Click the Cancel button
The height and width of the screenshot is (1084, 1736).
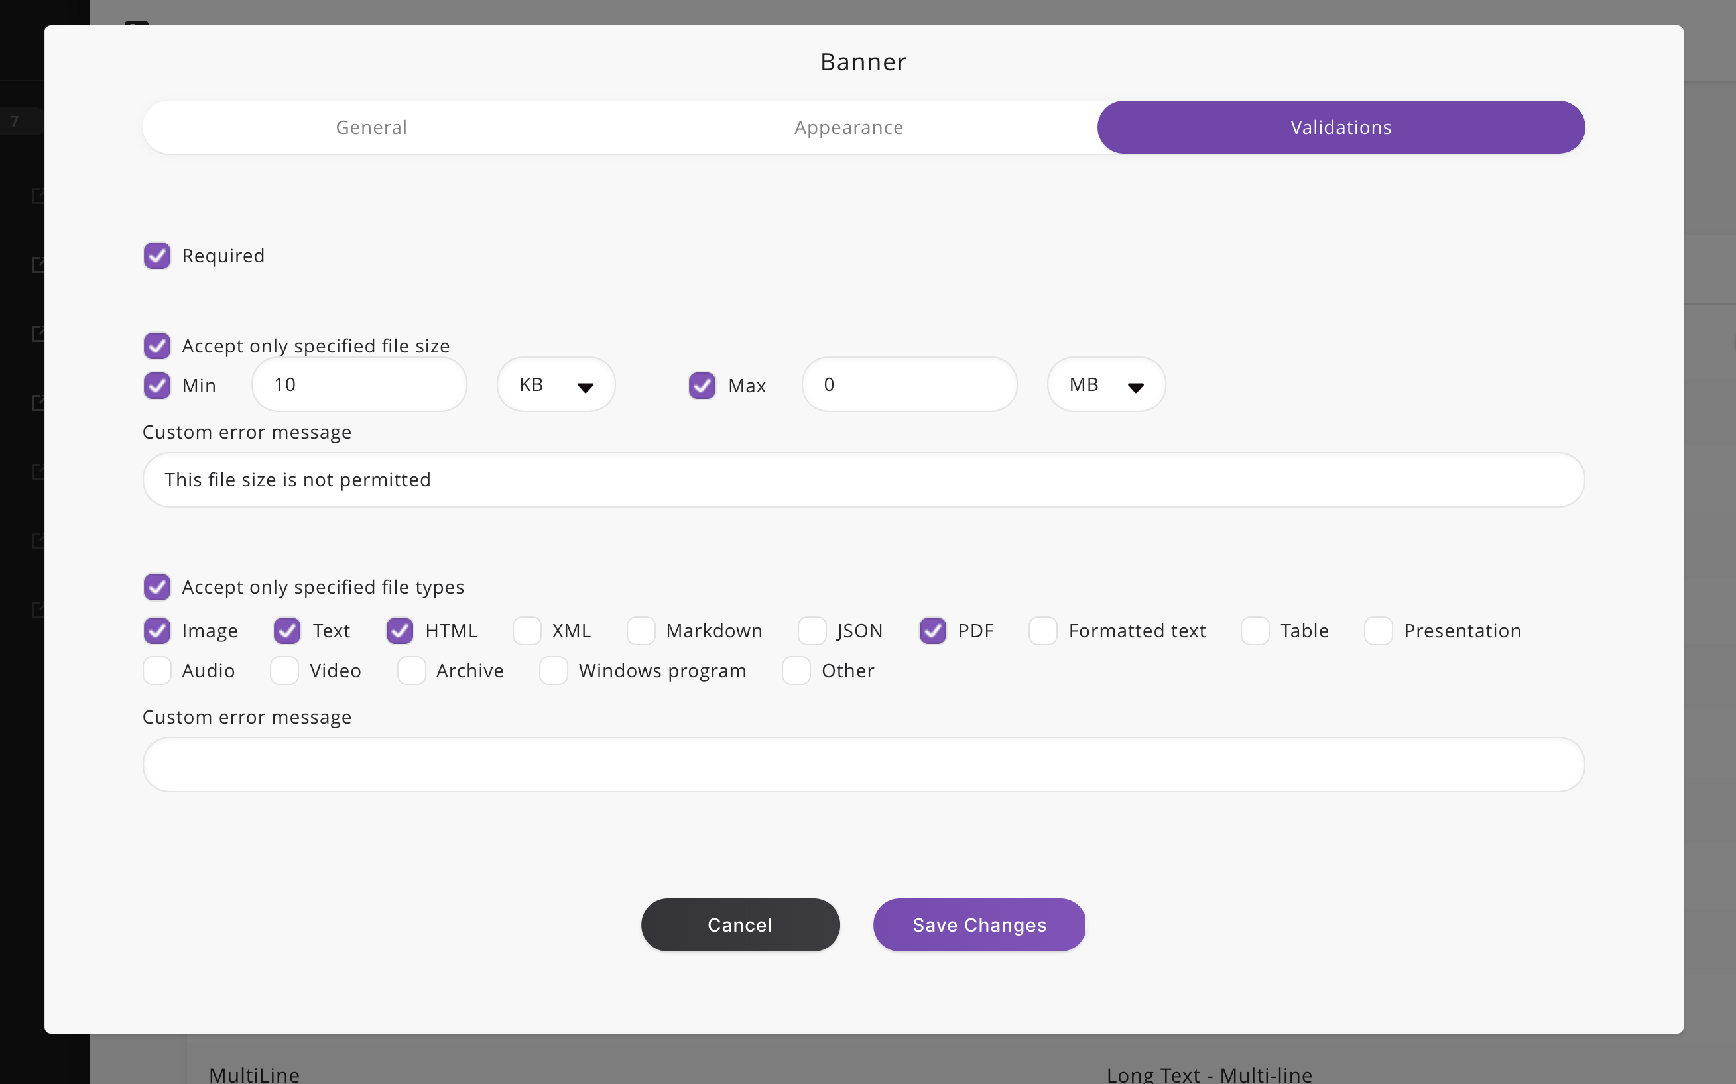(740, 924)
